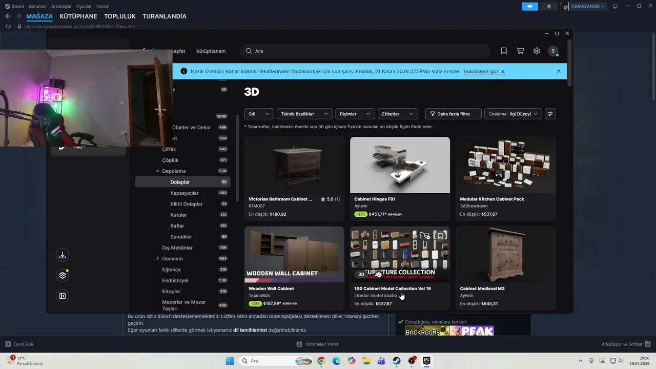Open the Steam menu in menu bar

point(14,6)
